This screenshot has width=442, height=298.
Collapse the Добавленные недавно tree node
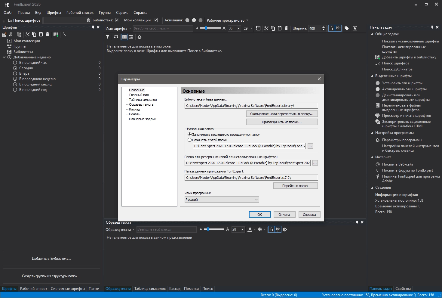tap(4, 57)
